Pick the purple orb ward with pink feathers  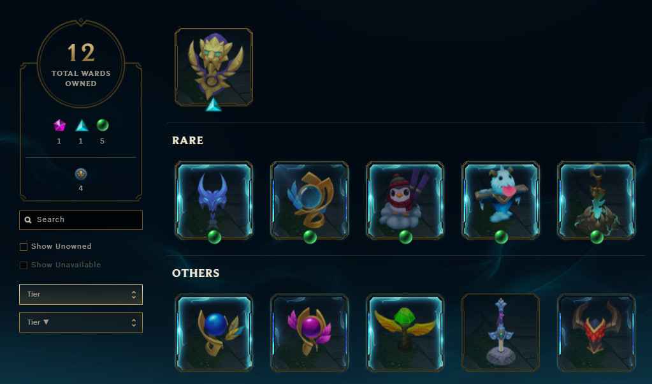pyautogui.click(x=309, y=333)
